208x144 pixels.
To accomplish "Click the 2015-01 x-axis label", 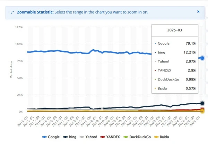I will coord(23,121).
